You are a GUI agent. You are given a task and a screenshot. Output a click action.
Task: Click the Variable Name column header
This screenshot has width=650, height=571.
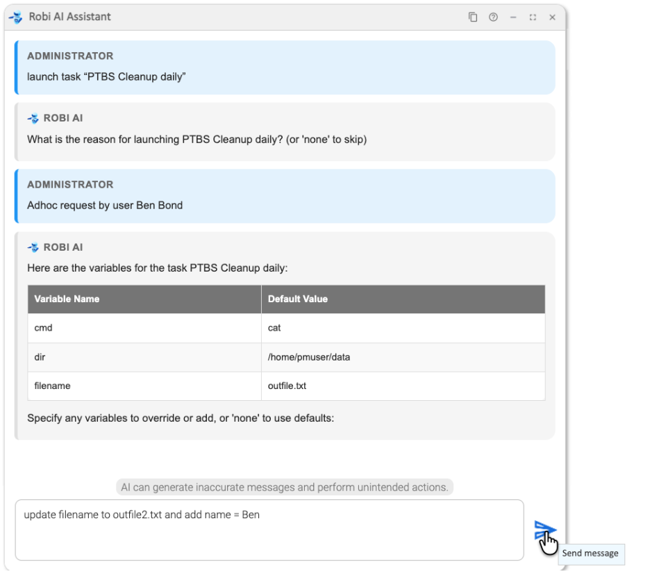tap(67, 299)
